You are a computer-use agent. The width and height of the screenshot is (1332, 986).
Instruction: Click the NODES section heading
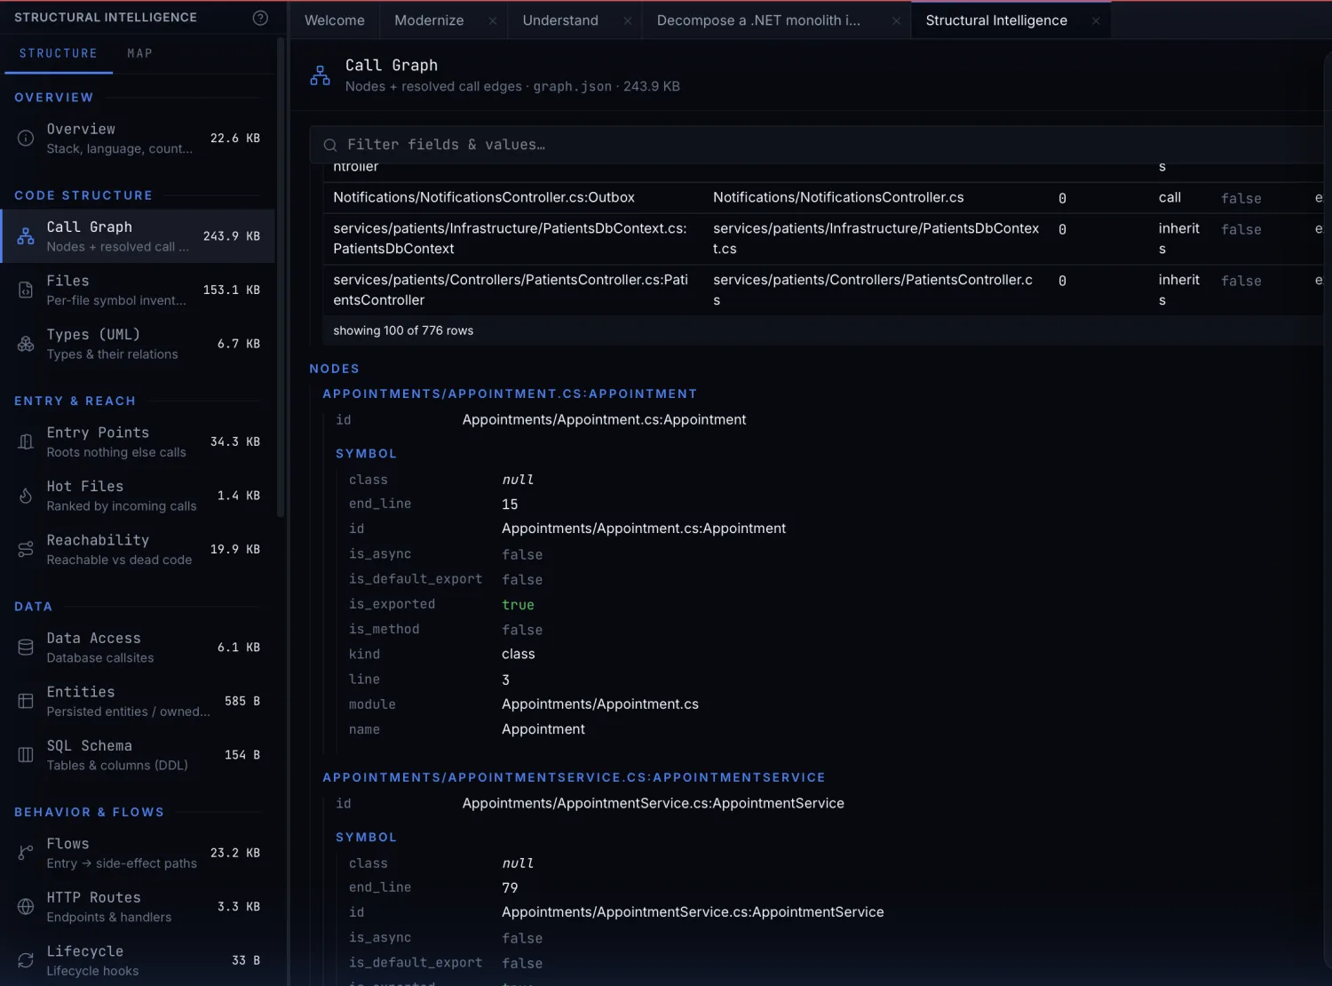335,369
